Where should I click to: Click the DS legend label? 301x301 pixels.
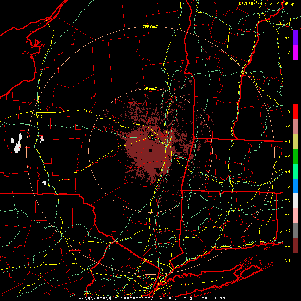point(287,201)
